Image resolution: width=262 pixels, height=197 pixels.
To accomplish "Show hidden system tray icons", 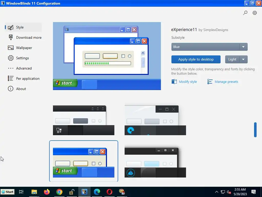I will pos(216,192).
